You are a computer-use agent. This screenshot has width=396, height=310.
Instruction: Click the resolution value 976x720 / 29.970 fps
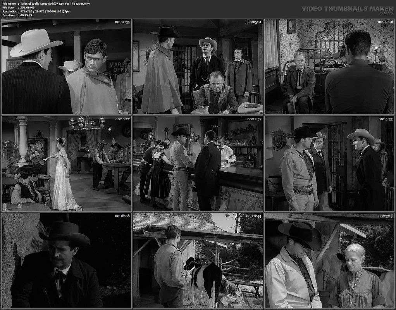click(x=45, y=11)
